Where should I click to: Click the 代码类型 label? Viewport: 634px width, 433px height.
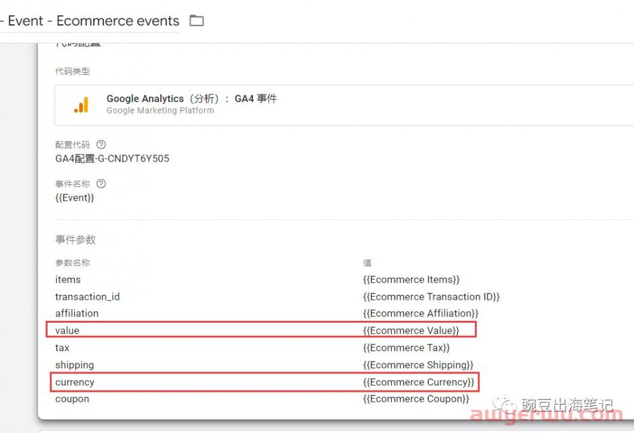pos(72,71)
